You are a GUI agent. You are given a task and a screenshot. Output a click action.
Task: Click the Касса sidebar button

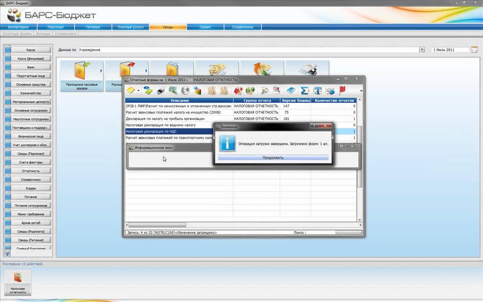[x=28, y=50]
